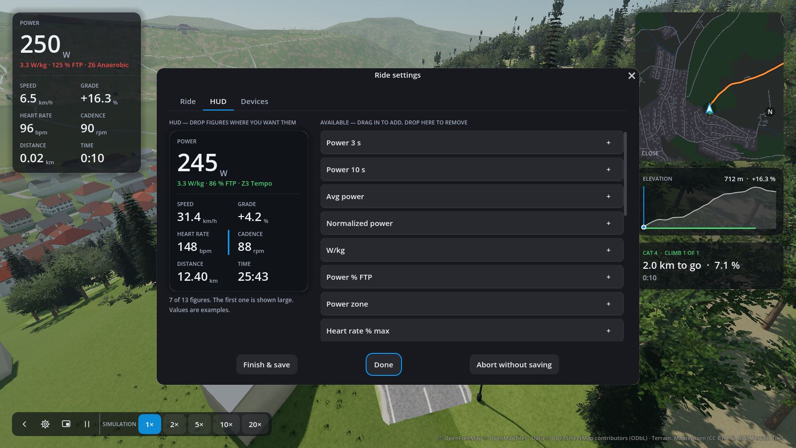Add W/kg with plus icon
The image size is (796, 448).
pyautogui.click(x=608, y=250)
